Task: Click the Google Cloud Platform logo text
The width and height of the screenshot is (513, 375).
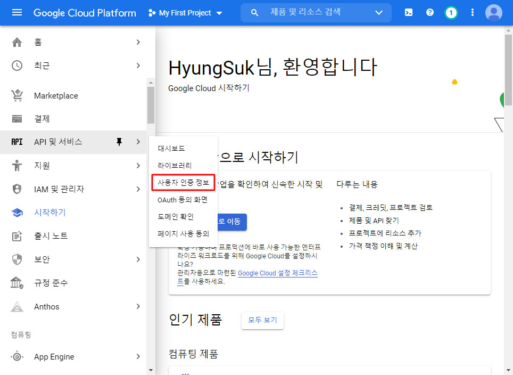Action: coord(85,13)
